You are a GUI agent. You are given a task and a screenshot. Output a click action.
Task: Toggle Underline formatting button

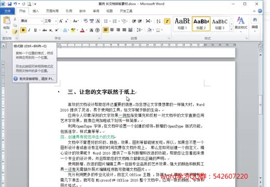coord(35,30)
